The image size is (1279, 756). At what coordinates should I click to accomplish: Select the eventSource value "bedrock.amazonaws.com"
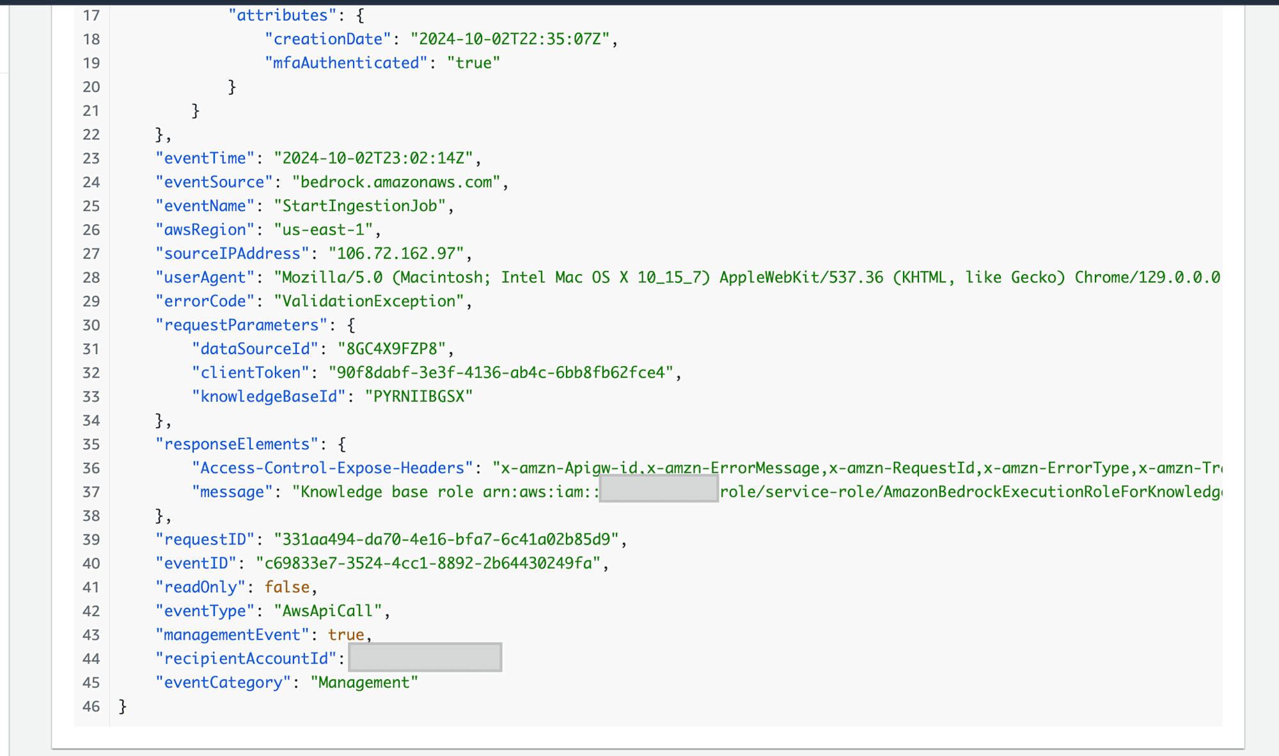396,182
